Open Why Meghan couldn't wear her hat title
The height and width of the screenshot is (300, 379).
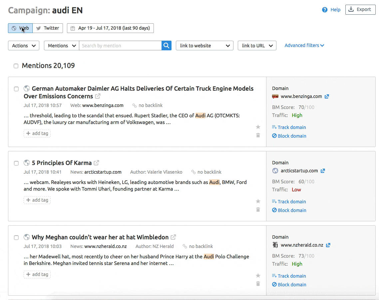(100, 237)
